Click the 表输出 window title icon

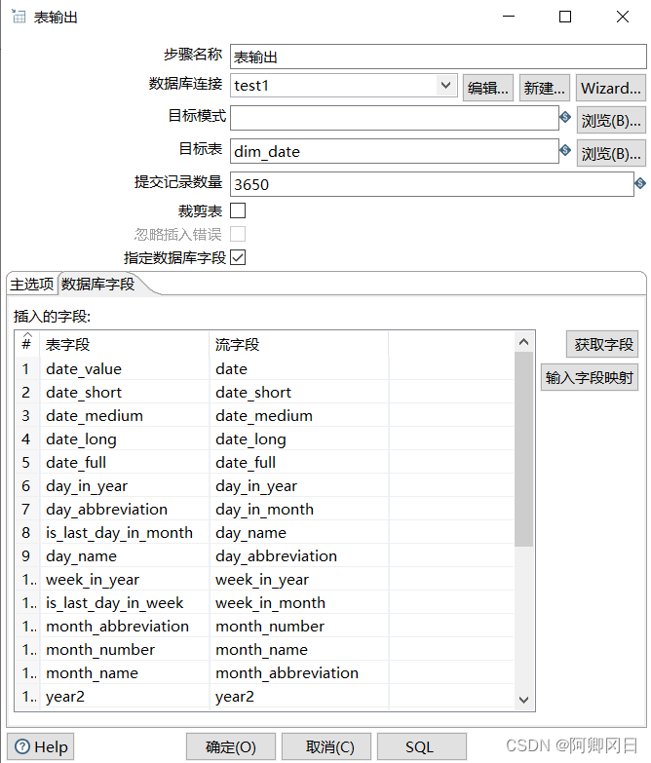tap(17, 17)
